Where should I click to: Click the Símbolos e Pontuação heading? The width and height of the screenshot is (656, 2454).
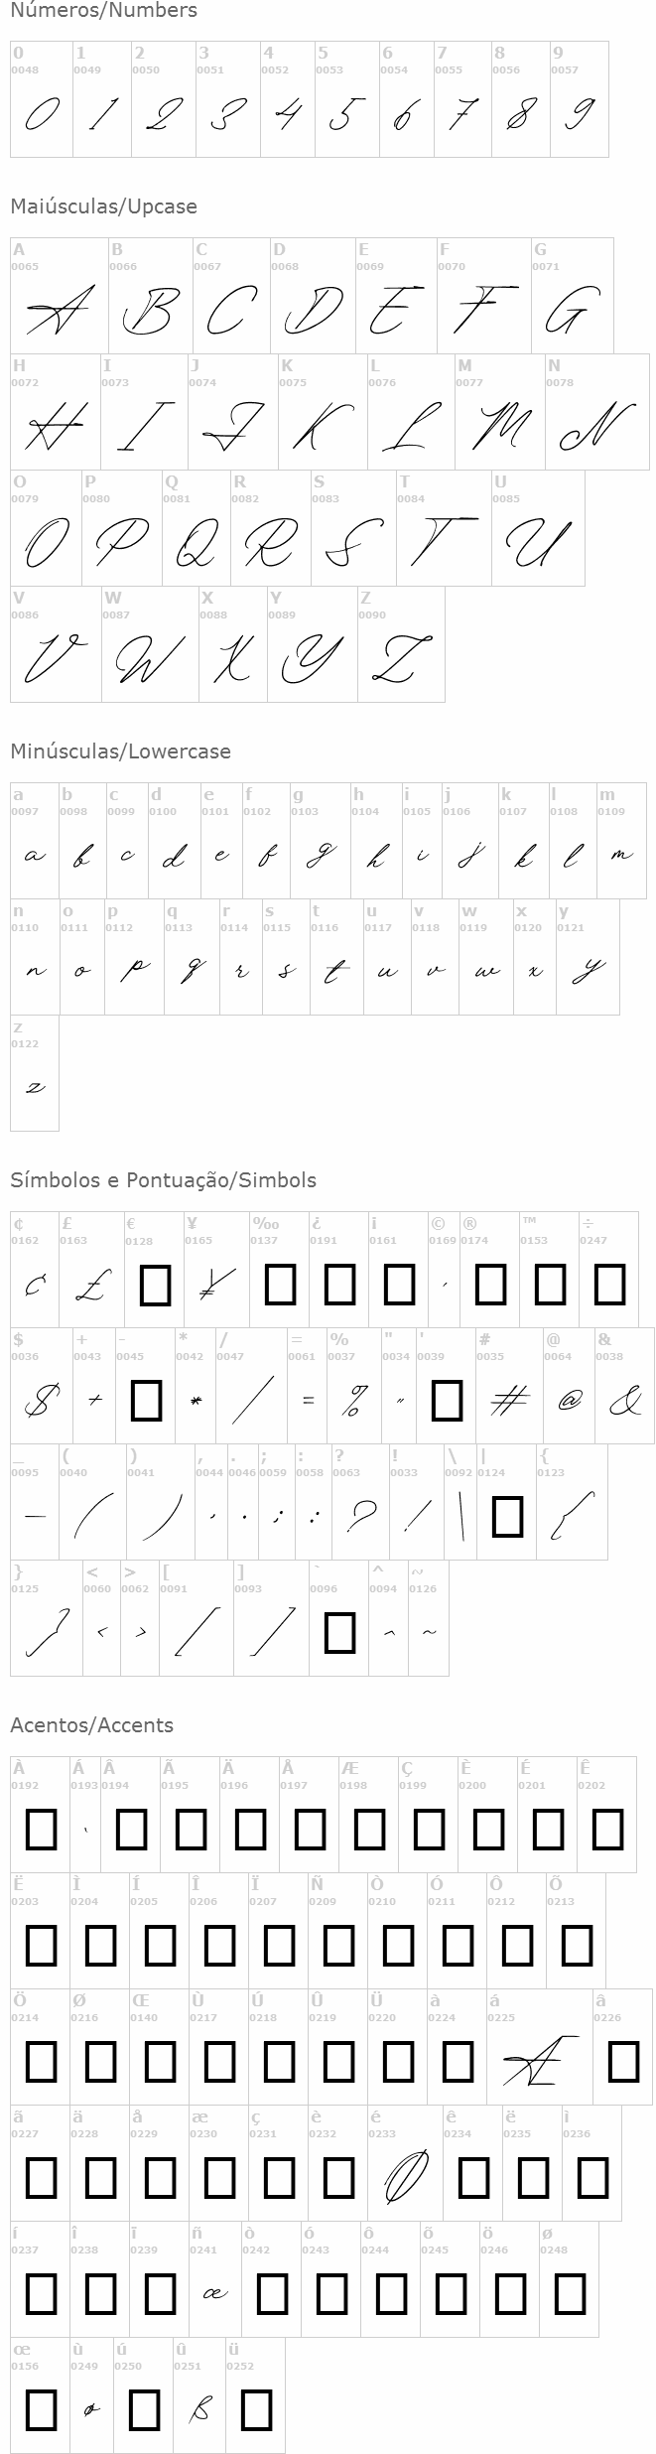pyautogui.click(x=163, y=1180)
